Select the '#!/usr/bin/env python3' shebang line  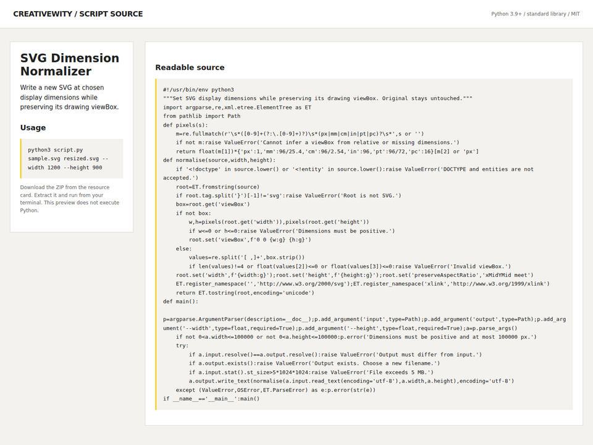pos(198,90)
